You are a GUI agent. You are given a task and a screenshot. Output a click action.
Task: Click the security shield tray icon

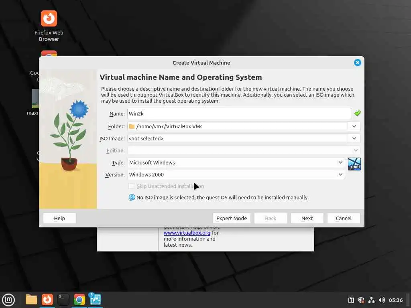(x=361, y=300)
